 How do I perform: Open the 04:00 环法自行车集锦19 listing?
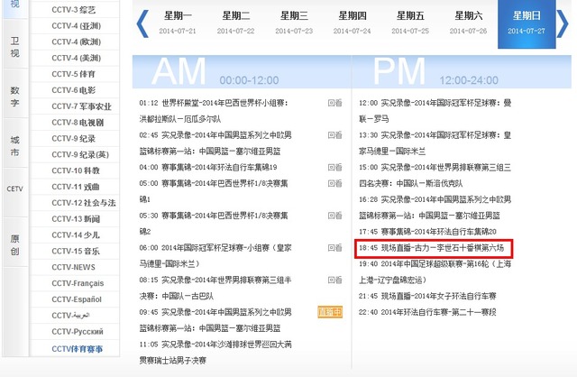(208, 168)
